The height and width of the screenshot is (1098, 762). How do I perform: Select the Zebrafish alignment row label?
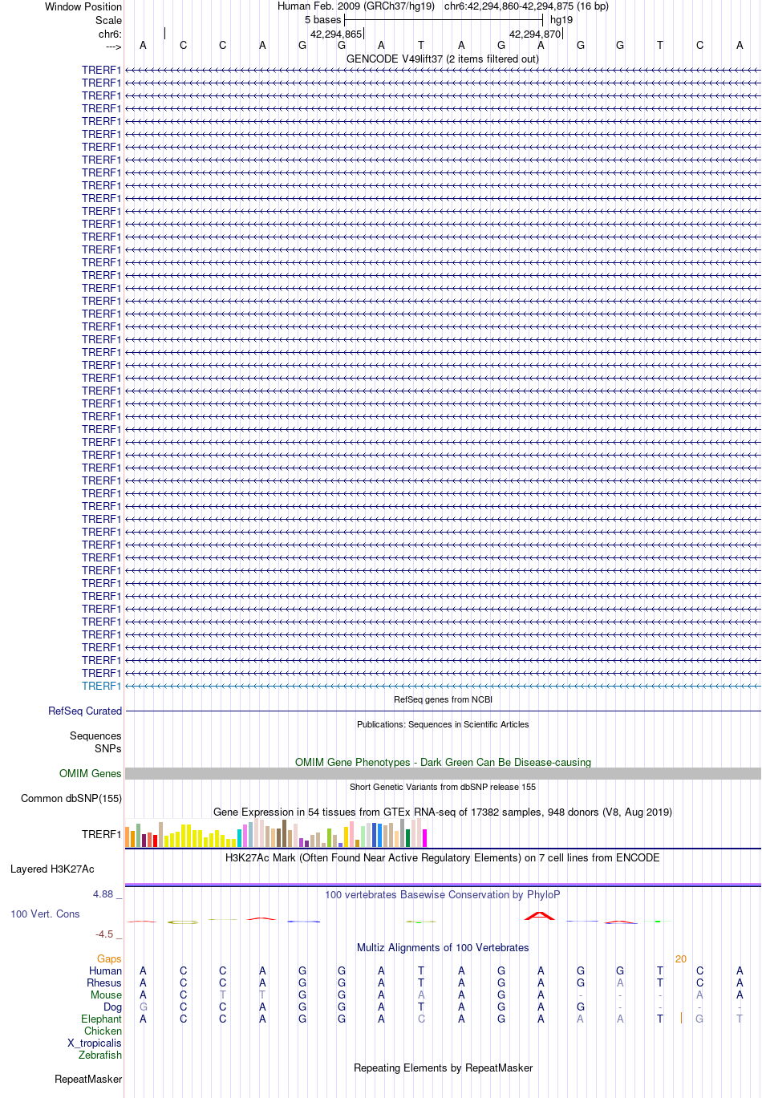pyautogui.click(x=100, y=1055)
